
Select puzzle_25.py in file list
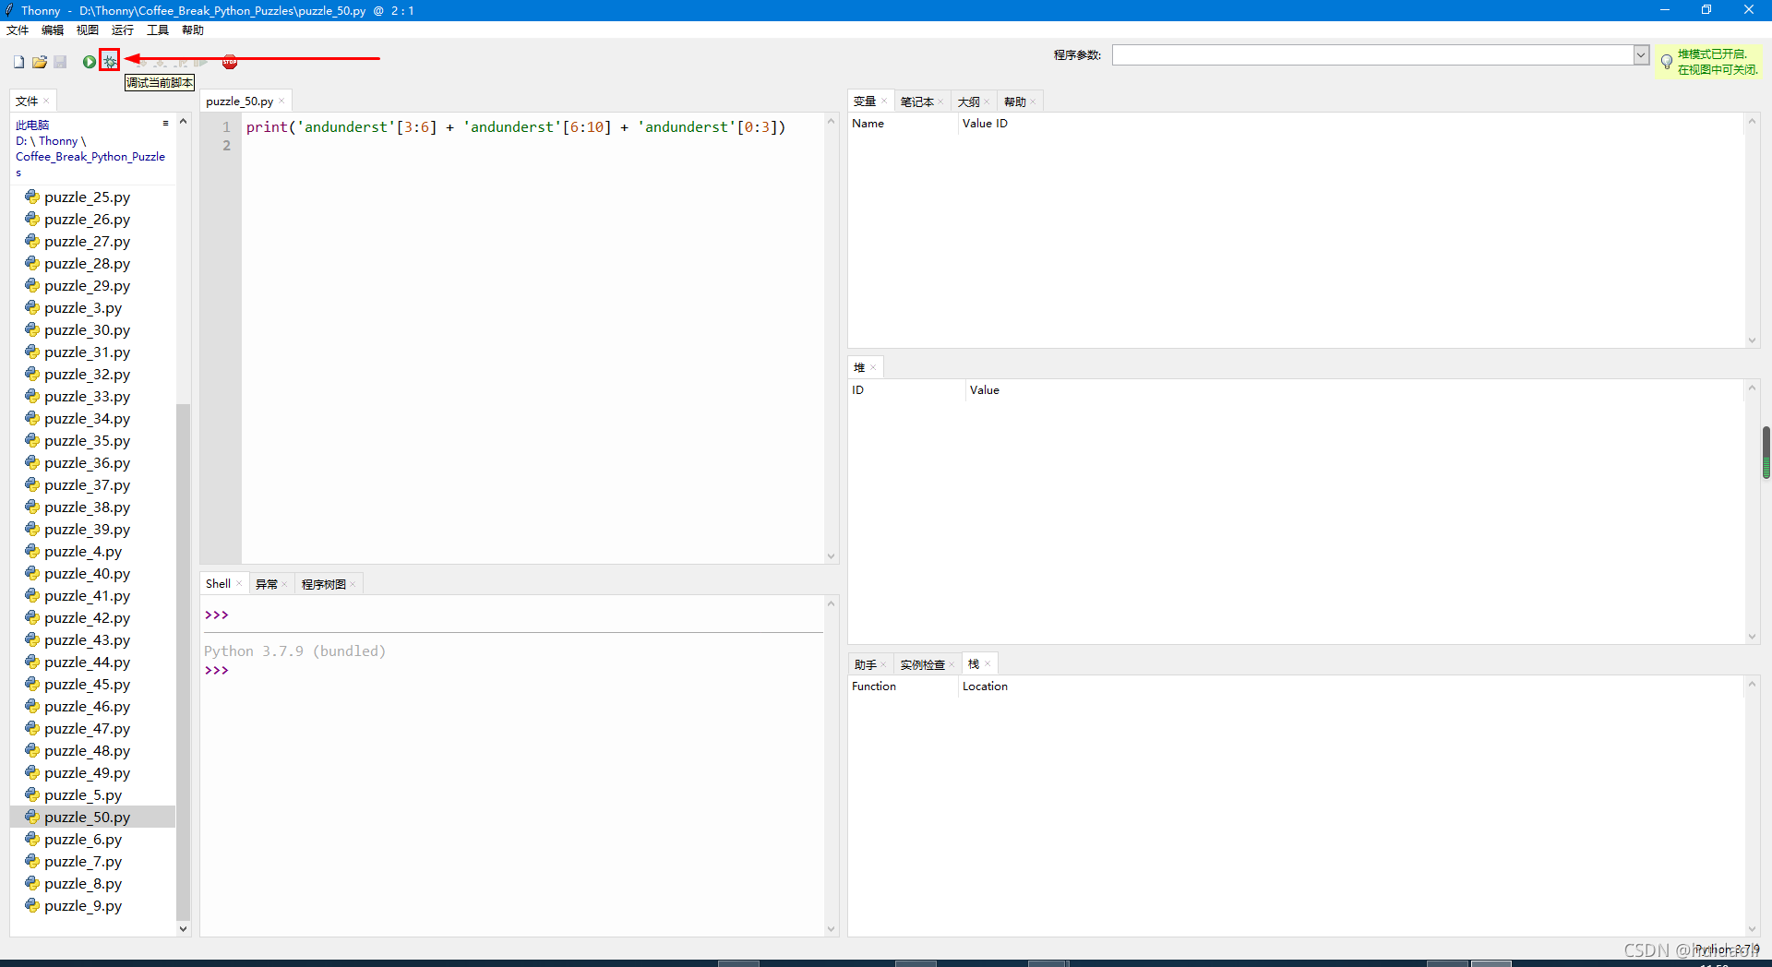(87, 197)
